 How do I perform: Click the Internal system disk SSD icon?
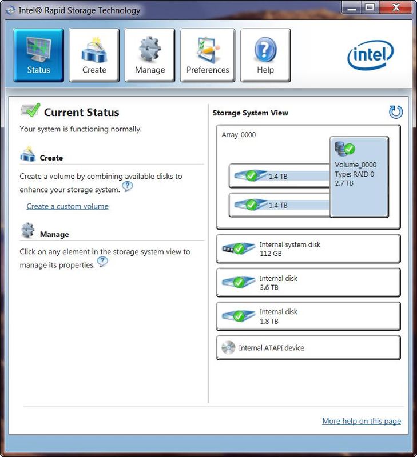pos(238,248)
